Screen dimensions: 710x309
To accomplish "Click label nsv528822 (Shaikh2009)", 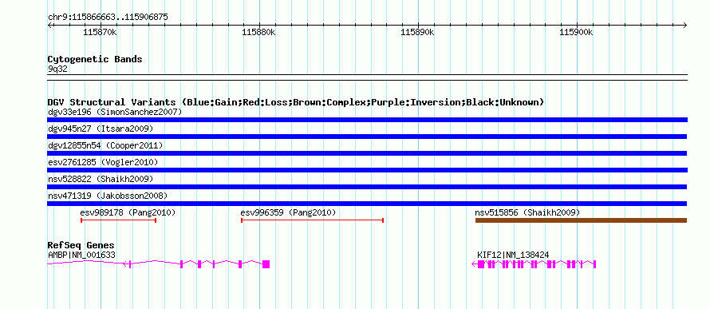I will 101,179.
